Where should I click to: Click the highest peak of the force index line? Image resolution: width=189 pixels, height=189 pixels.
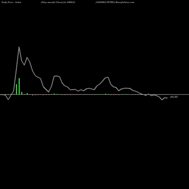pyautogui.click(x=19, y=47)
